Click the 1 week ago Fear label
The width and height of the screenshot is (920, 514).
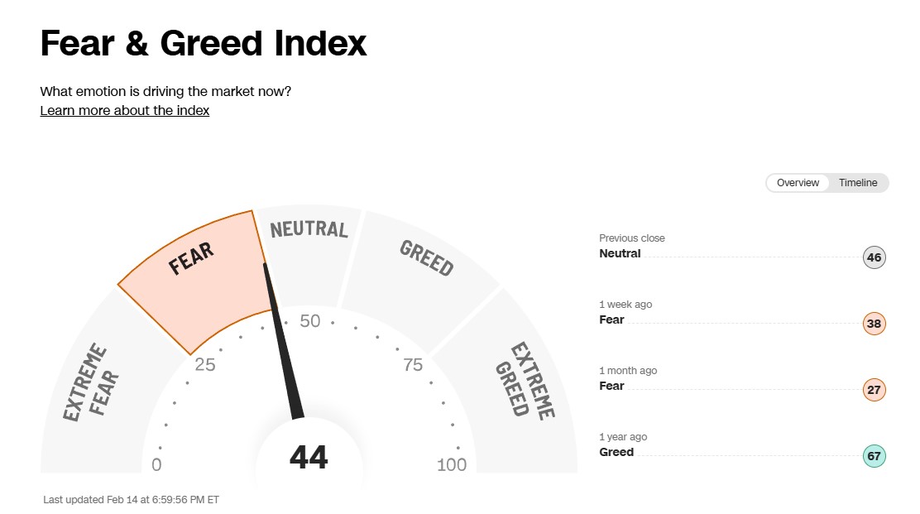pyautogui.click(x=611, y=319)
